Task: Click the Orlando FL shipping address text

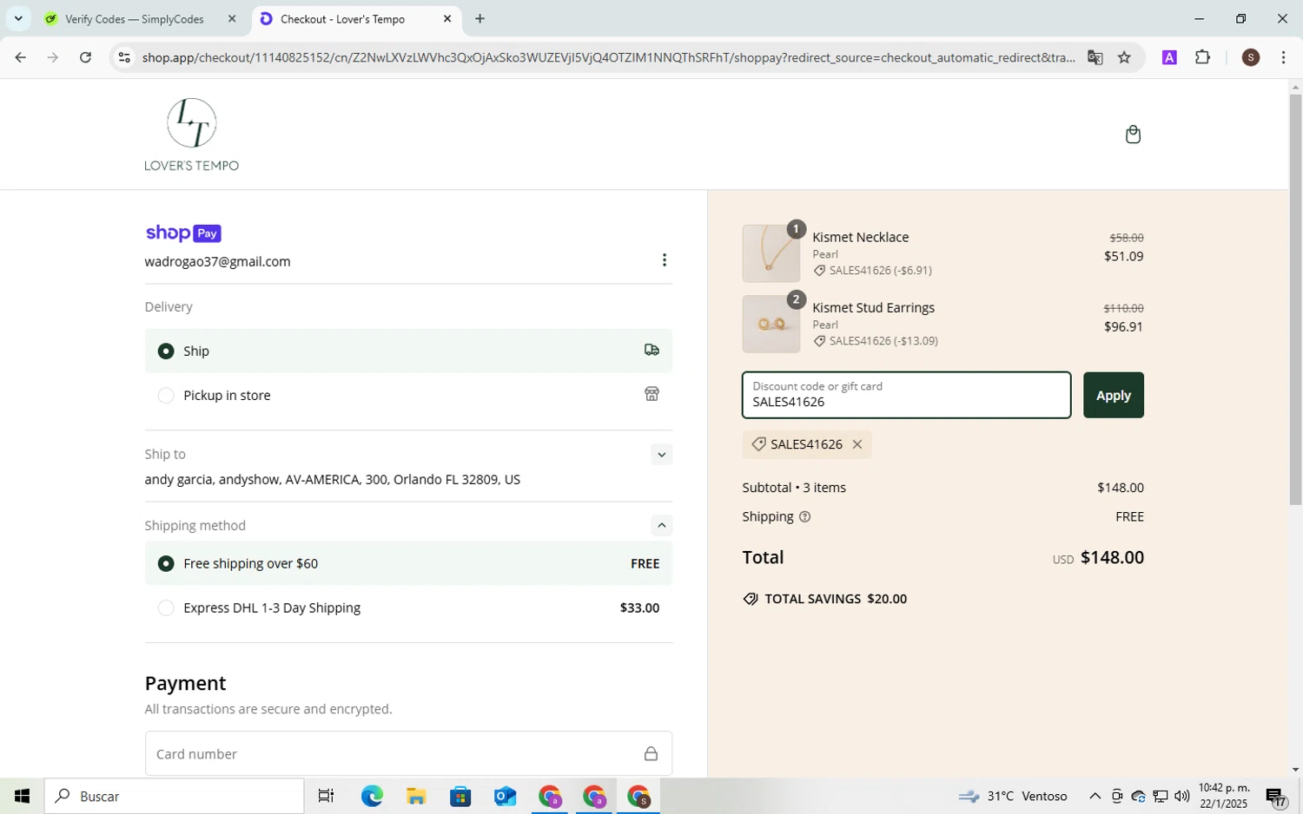Action: [332, 479]
